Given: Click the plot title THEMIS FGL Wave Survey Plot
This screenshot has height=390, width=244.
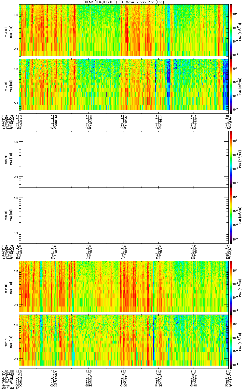Looking at the screenshot, I should coord(124,2).
